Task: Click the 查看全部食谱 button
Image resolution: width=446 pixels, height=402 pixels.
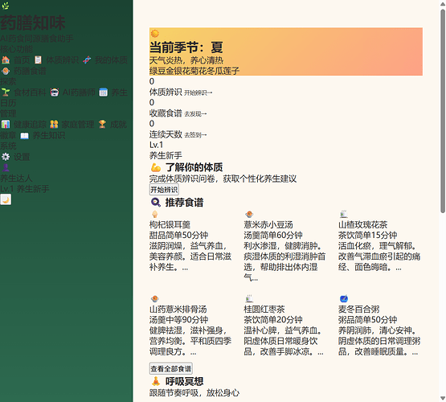Action: click(171, 369)
